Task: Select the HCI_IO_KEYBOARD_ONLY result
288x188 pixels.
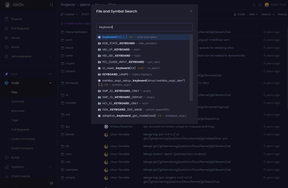Action: point(143,103)
